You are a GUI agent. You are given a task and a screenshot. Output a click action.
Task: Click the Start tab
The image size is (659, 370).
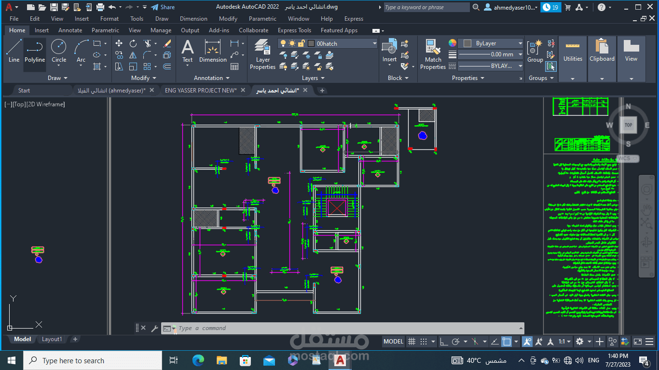[24, 90]
